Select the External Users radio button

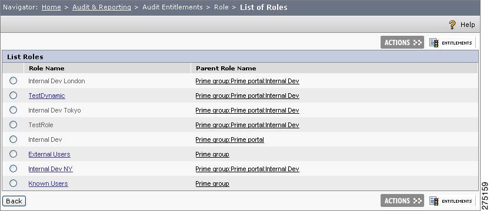coord(13,154)
